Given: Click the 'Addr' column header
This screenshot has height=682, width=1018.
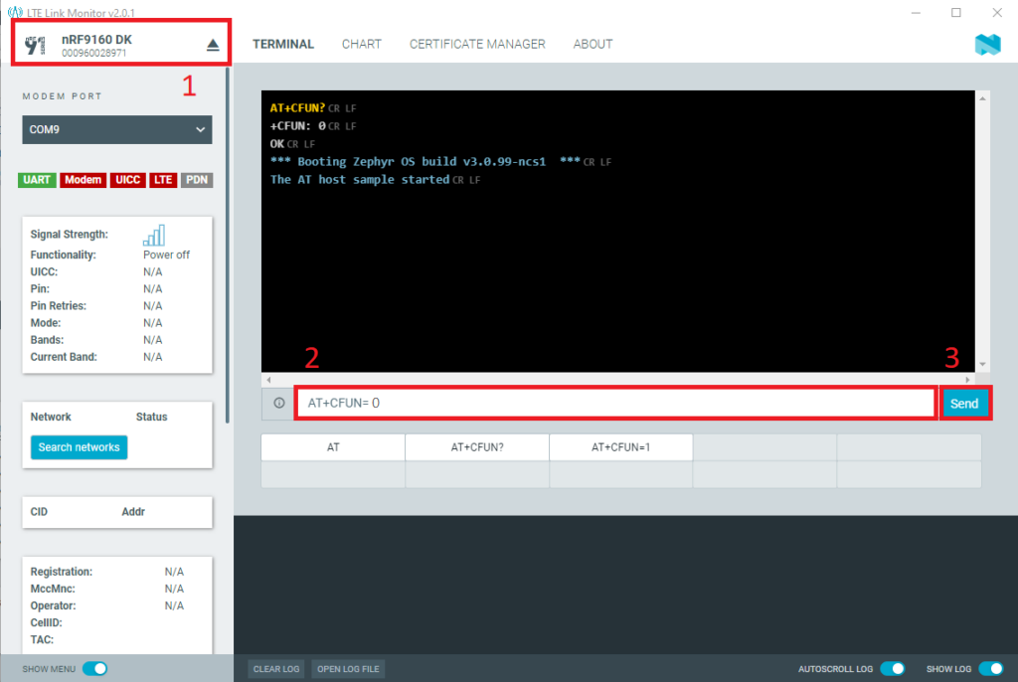Looking at the screenshot, I should coord(133,512).
